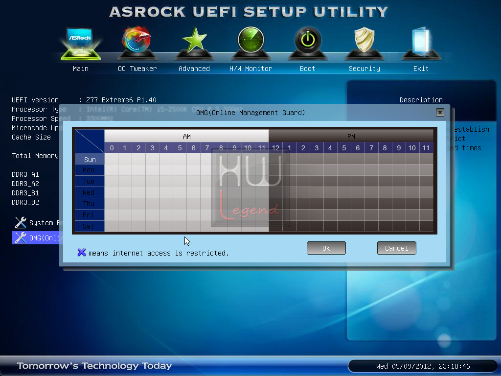This screenshot has width=501, height=376.
Task: Select the 0 AM hour column header
Action: [112, 148]
